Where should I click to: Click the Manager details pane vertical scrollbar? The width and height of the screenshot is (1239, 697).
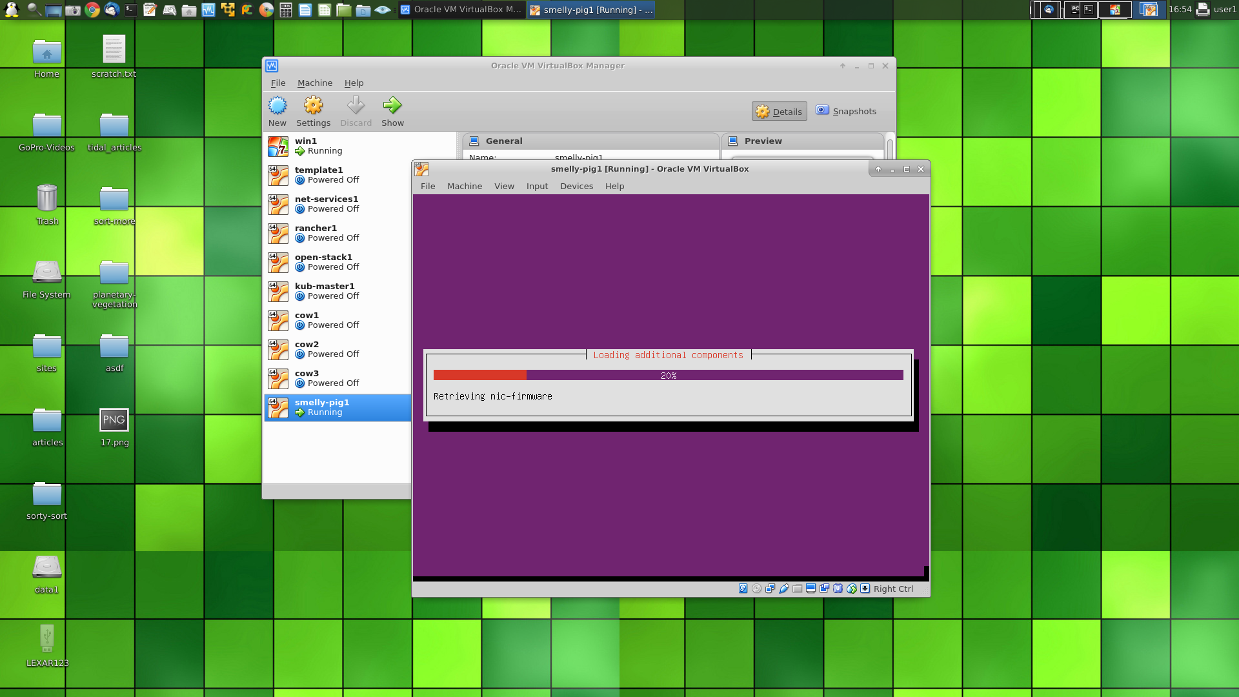click(890, 148)
